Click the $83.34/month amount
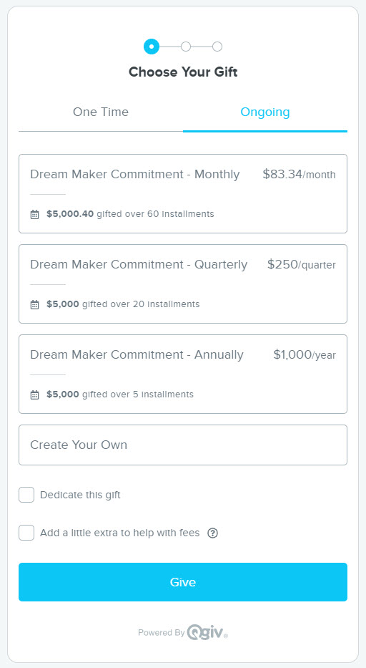 pyautogui.click(x=300, y=174)
